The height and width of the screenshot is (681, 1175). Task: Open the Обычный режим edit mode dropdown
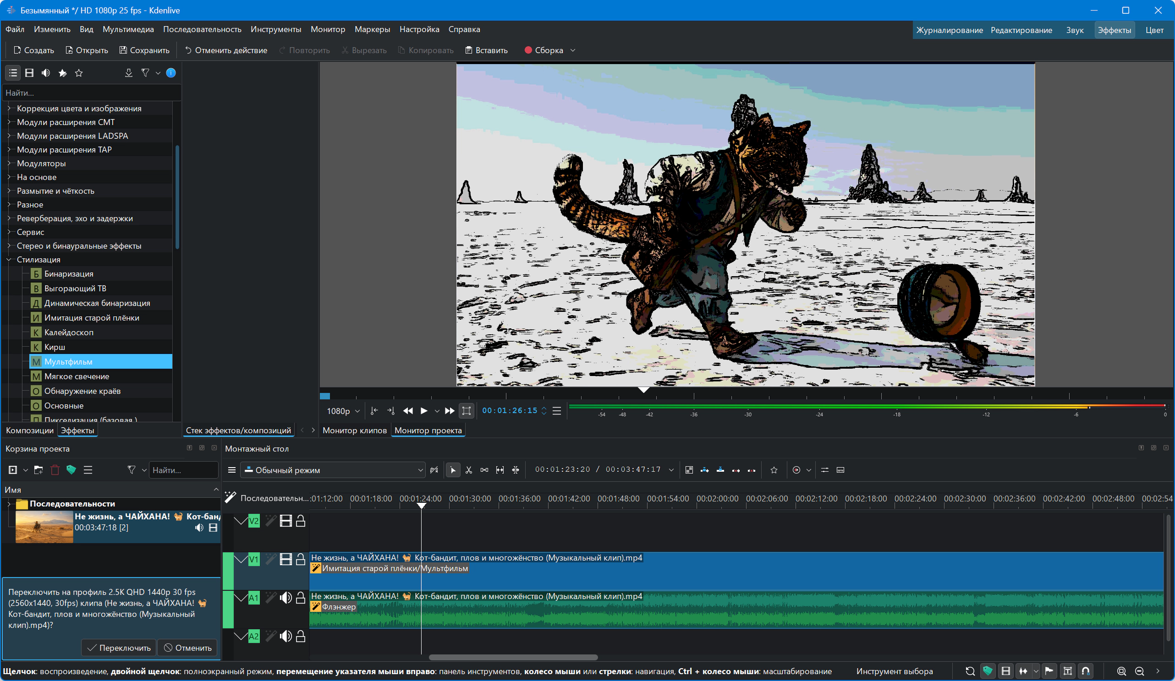[333, 470]
